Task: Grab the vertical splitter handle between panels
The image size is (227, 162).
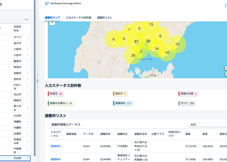Action: point(38,81)
